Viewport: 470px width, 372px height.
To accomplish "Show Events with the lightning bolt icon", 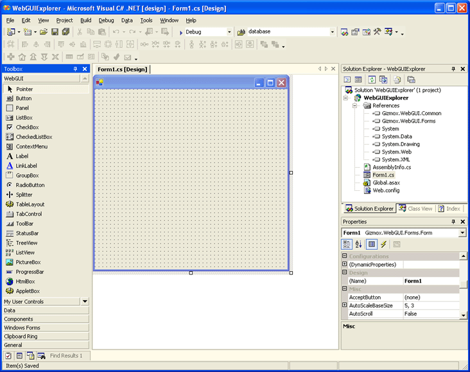I will [x=384, y=244].
